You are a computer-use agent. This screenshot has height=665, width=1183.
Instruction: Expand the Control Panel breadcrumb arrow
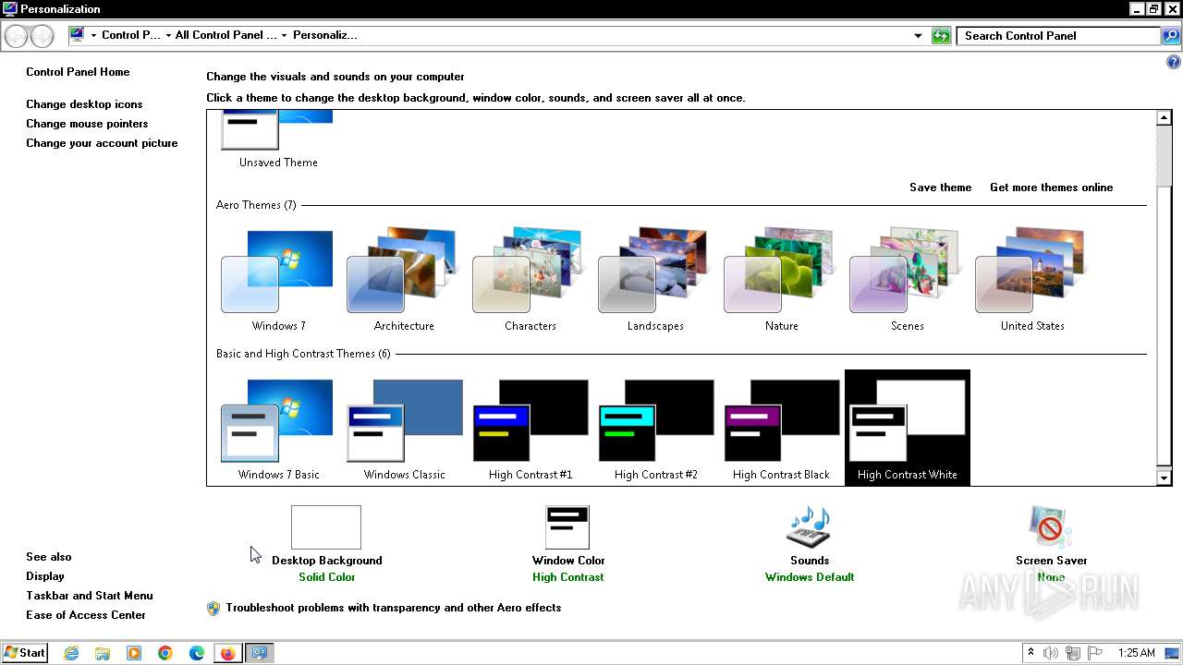(x=168, y=36)
